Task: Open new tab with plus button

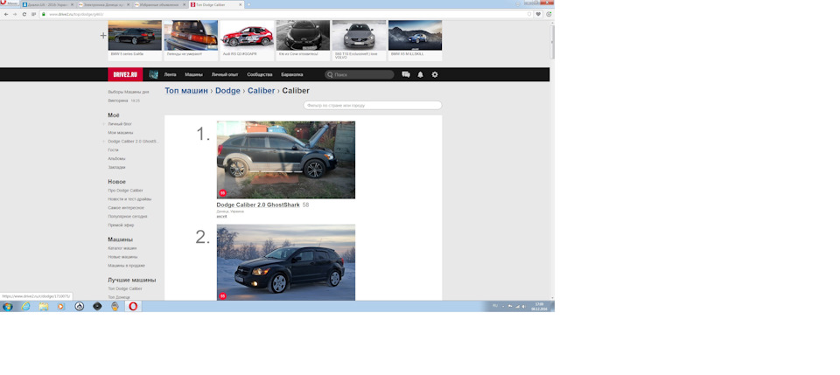Action: [248, 4]
